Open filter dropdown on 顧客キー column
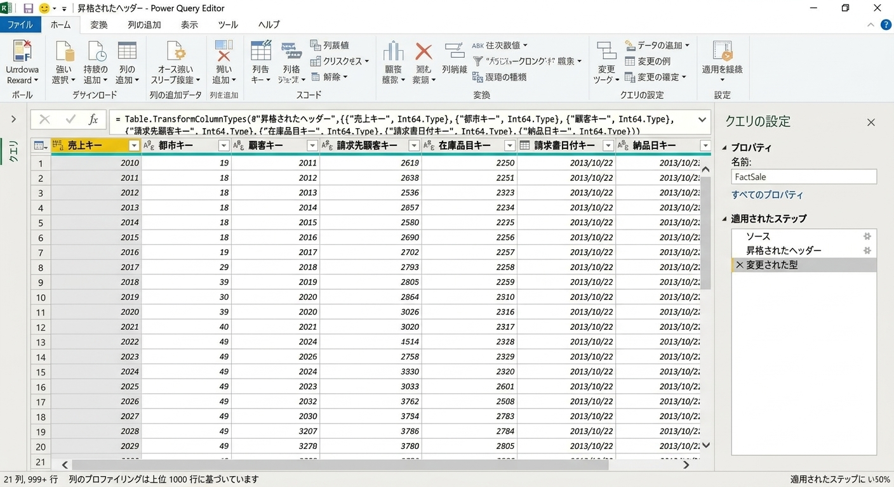Image resolution: width=894 pixels, height=487 pixels. pos(312,146)
